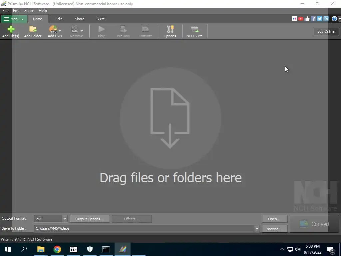Click the LinkedIn share icon
This screenshot has width=341, height=256.
326,19
